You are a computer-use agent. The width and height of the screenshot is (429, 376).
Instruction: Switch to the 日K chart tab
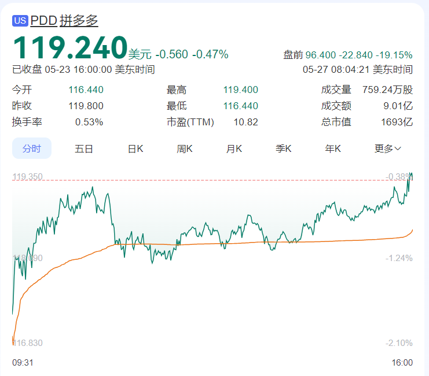coord(135,148)
